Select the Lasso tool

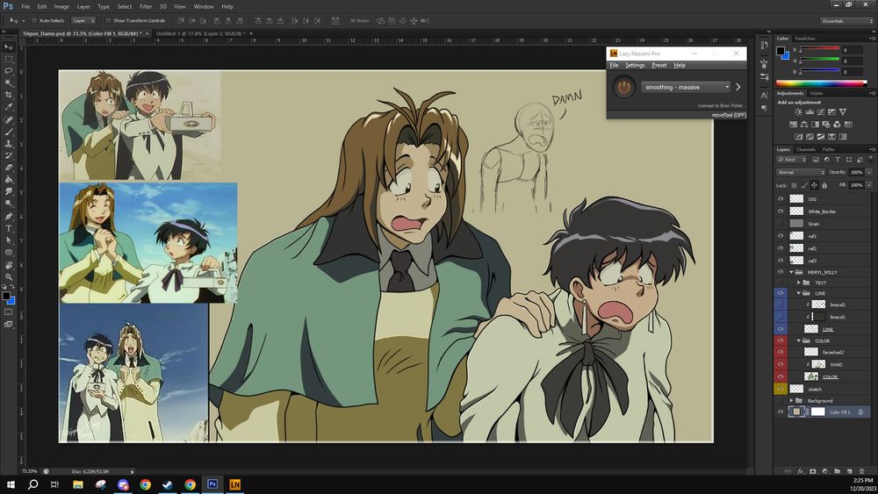click(x=9, y=71)
